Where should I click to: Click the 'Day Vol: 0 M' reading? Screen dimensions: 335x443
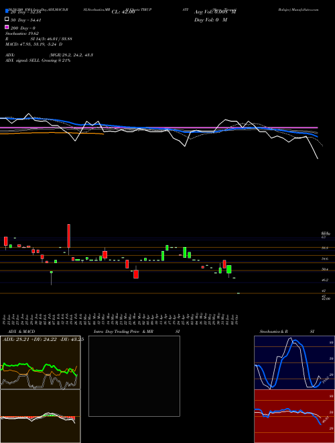pyautogui.click(x=210, y=19)
